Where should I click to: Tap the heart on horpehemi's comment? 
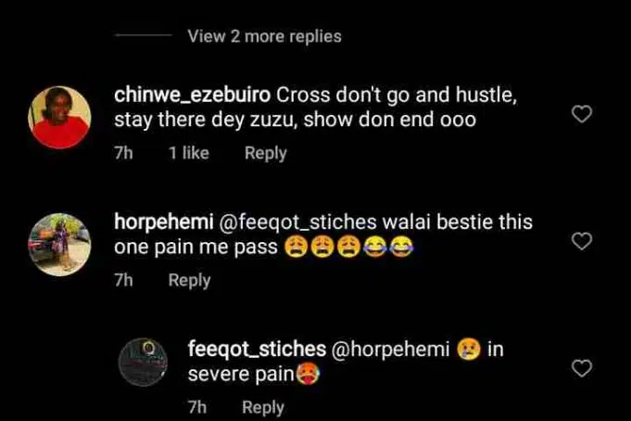pyautogui.click(x=582, y=241)
